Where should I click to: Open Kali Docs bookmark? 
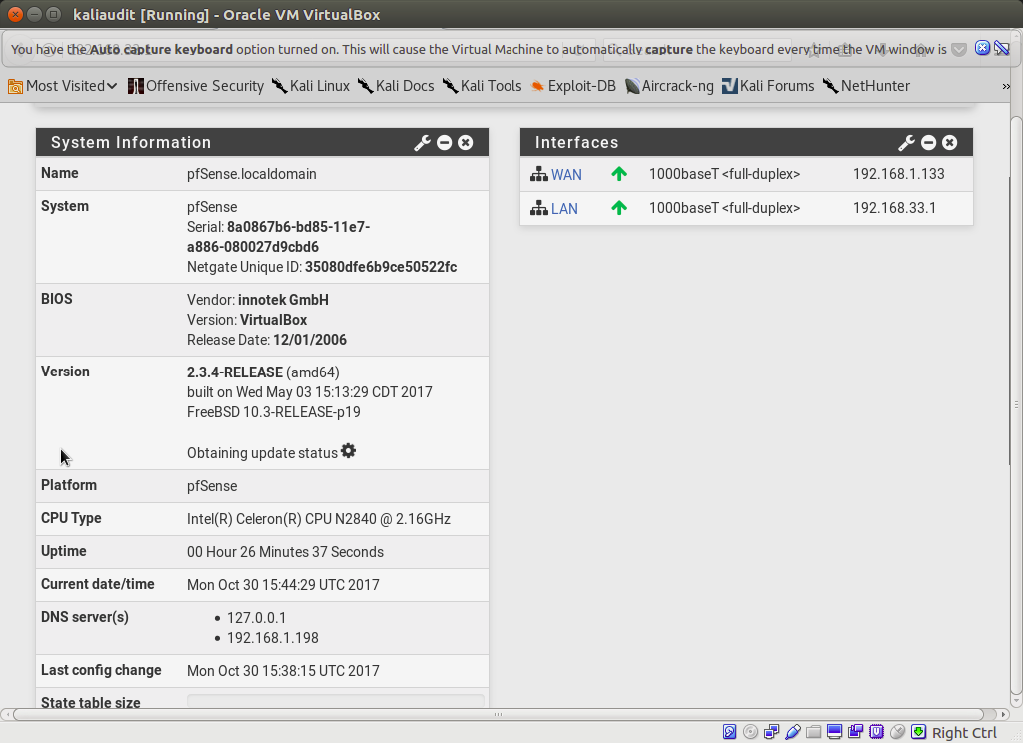click(396, 86)
